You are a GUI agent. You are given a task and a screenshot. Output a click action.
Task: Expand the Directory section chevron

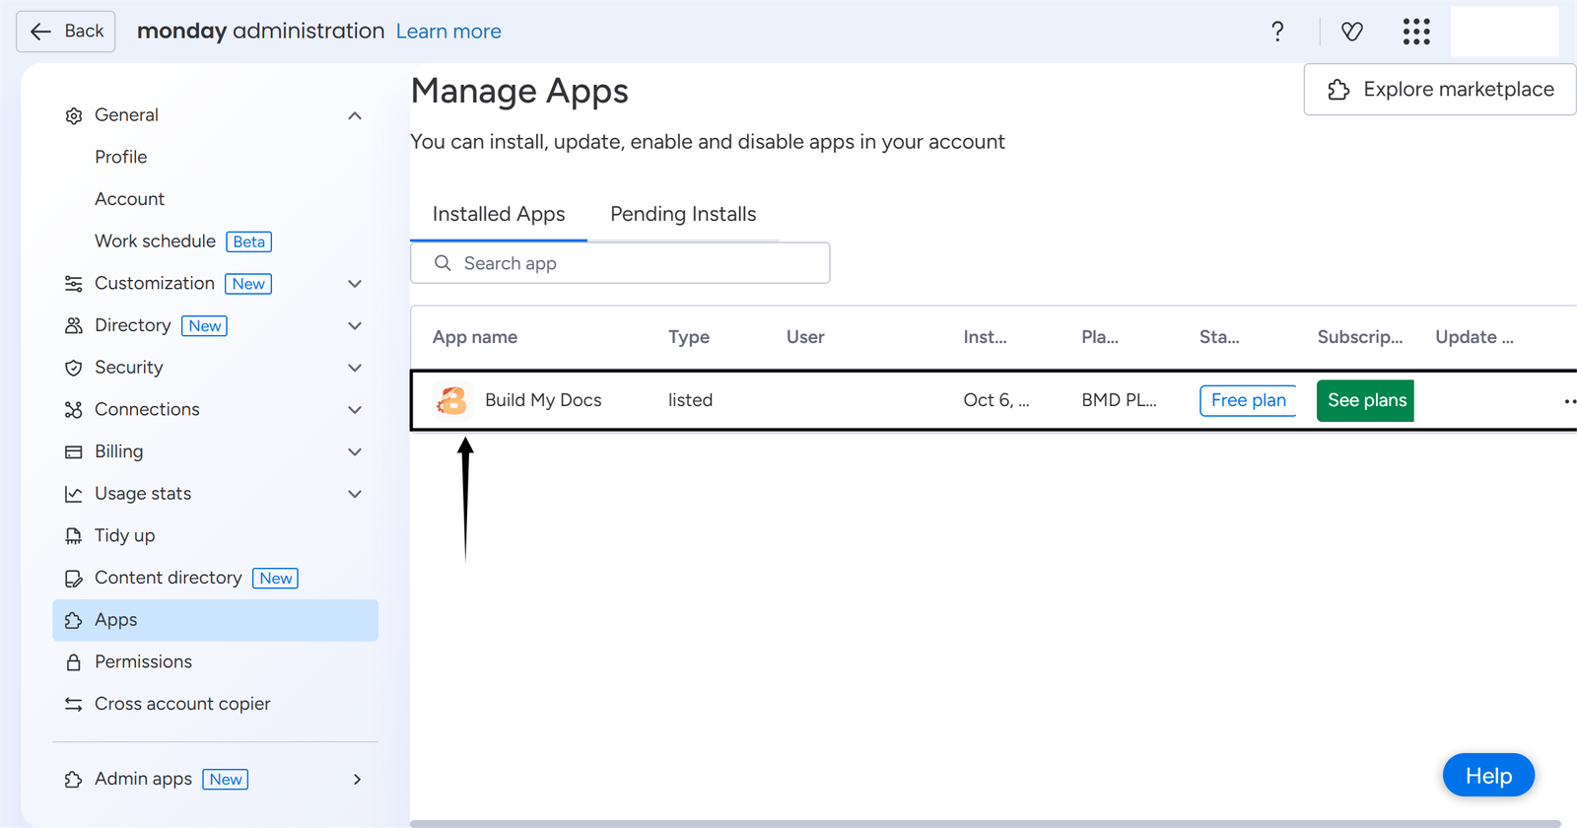tap(355, 326)
